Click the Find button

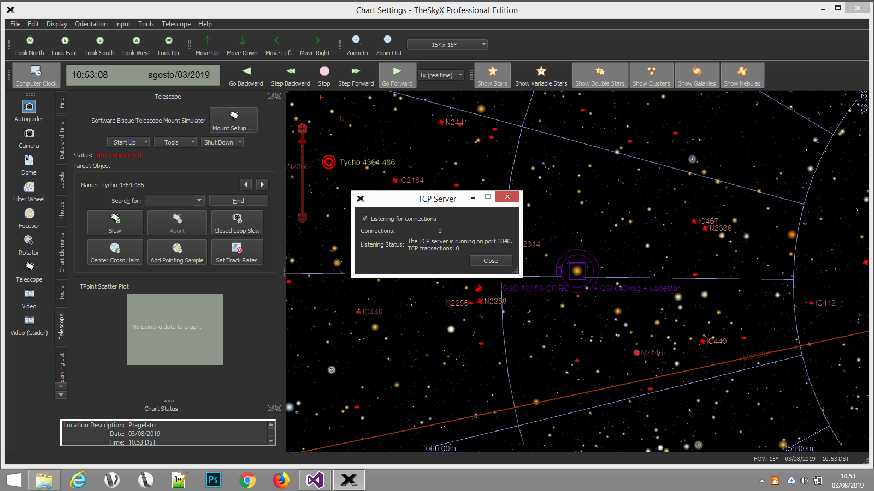click(x=238, y=201)
